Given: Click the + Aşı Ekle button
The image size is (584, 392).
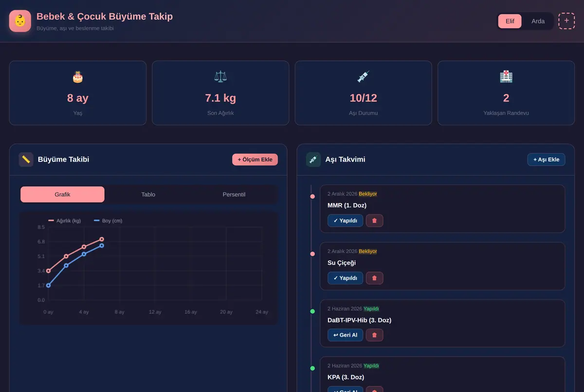Looking at the screenshot, I should (547, 160).
